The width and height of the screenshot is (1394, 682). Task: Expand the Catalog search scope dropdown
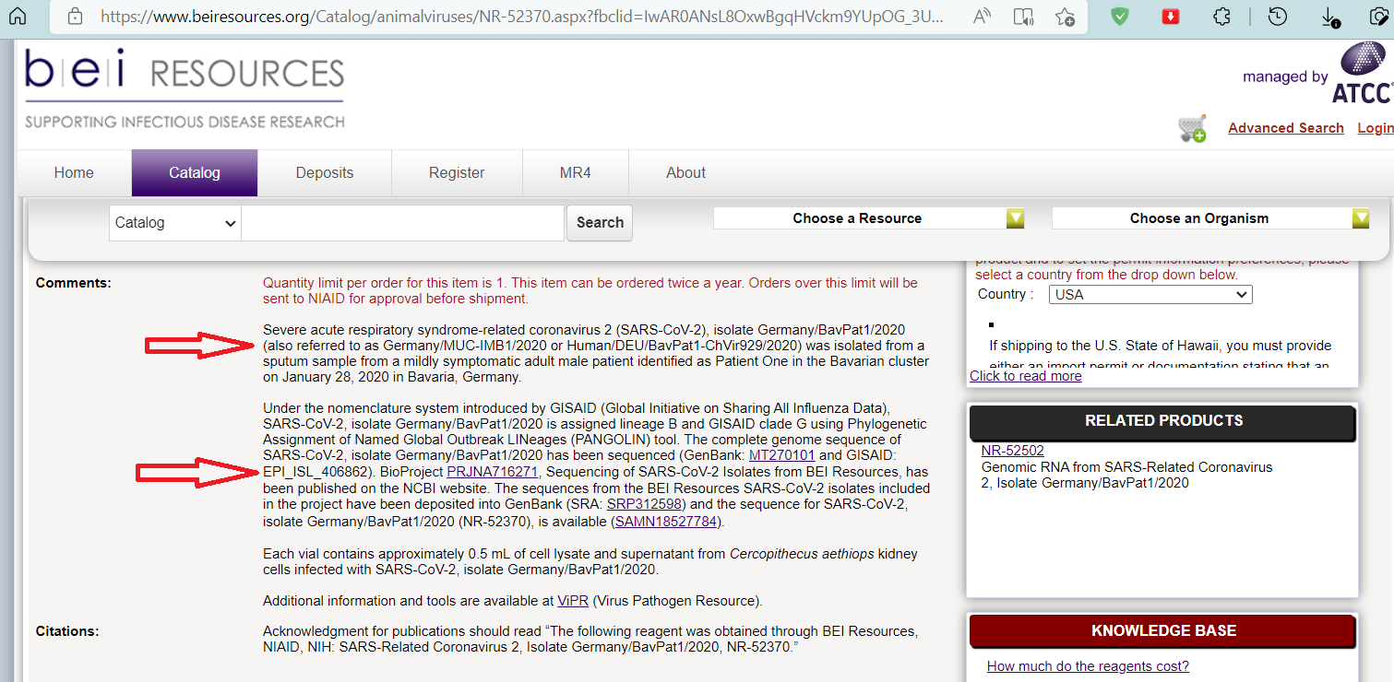(x=175, y=223)
